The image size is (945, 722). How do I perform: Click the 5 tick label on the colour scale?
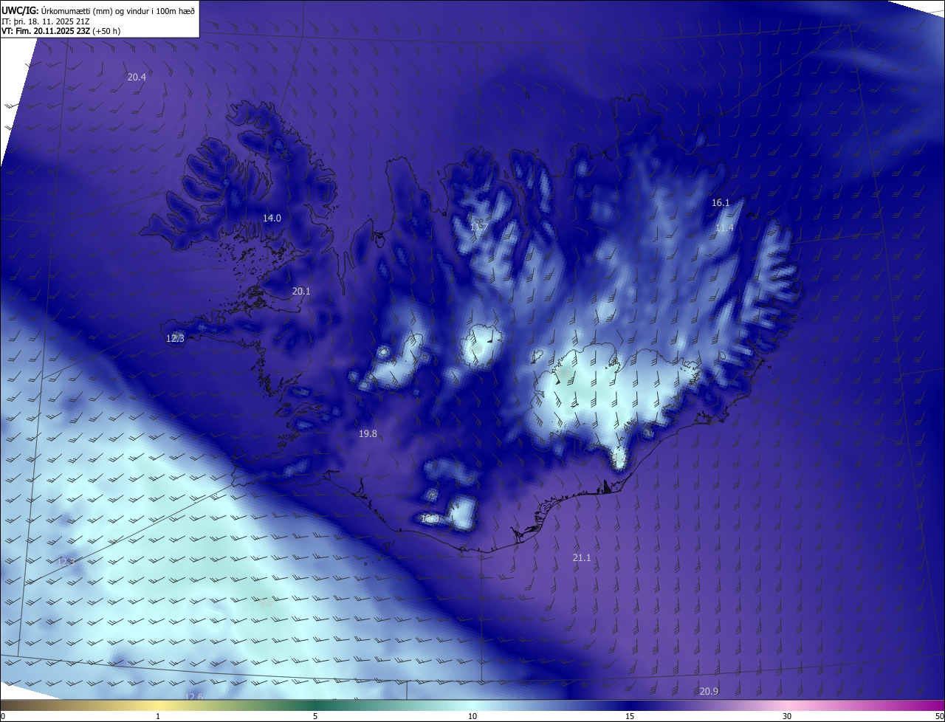[315, 716]
